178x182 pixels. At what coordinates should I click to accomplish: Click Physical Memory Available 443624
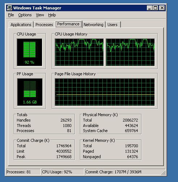click(131, 126)
